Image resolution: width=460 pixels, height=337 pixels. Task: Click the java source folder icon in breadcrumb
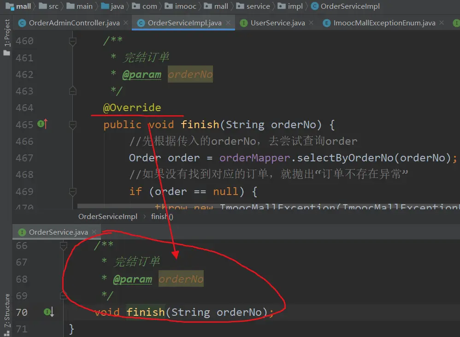pyautogui.click(x=105, y=6)
